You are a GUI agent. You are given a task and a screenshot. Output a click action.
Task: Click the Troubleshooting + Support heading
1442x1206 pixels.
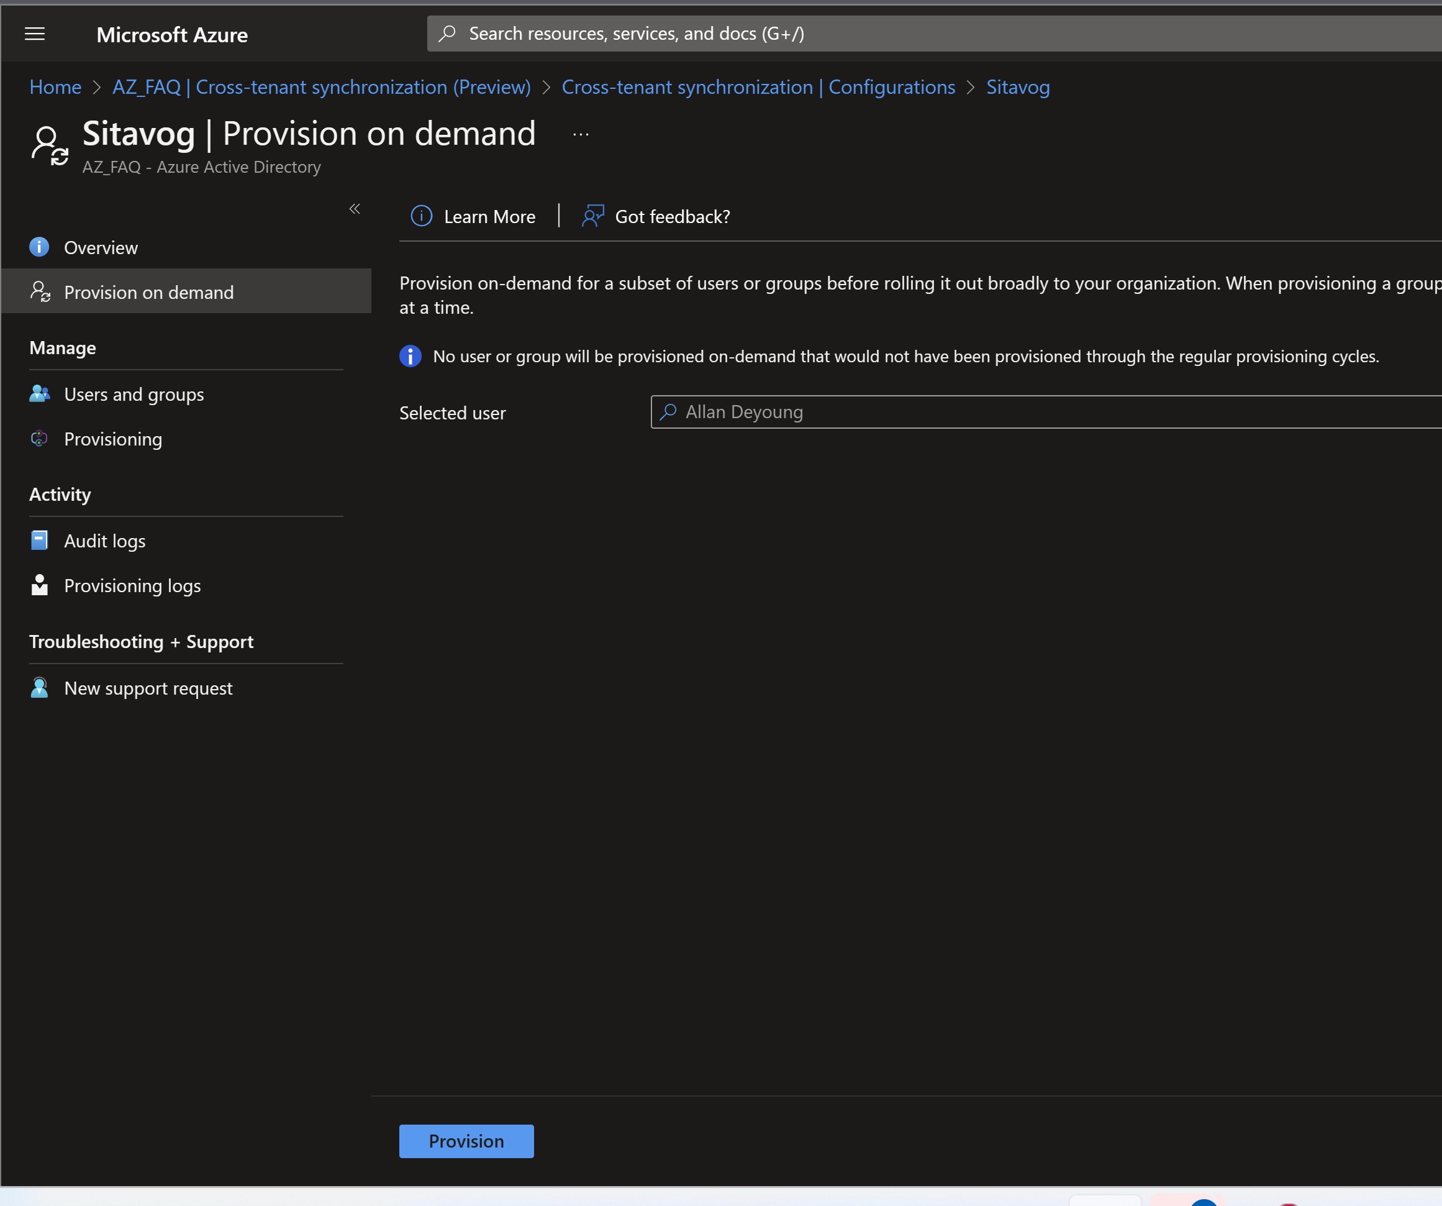(x=142, y=641)
